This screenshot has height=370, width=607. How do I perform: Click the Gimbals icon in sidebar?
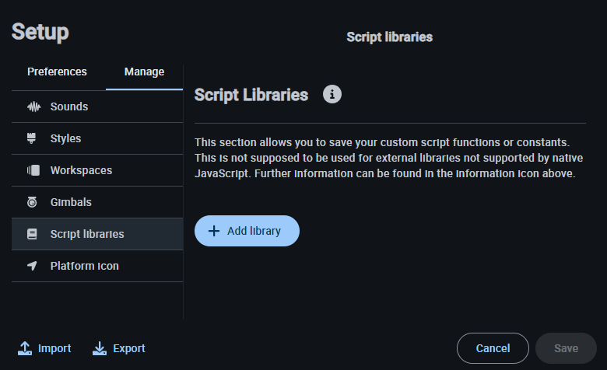point(33,202)
